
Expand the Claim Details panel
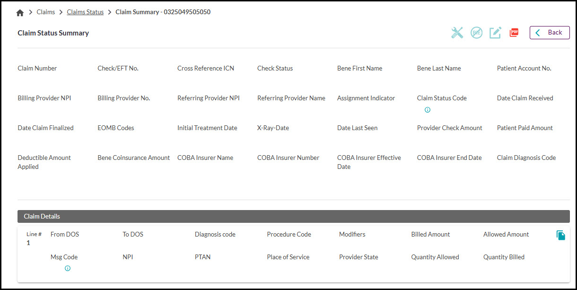(x=293, y=216)
